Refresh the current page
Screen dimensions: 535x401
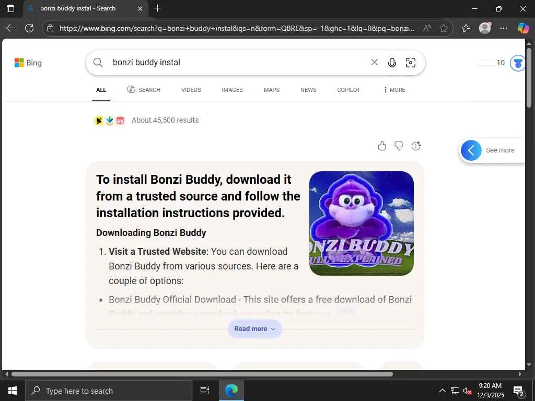29,28
